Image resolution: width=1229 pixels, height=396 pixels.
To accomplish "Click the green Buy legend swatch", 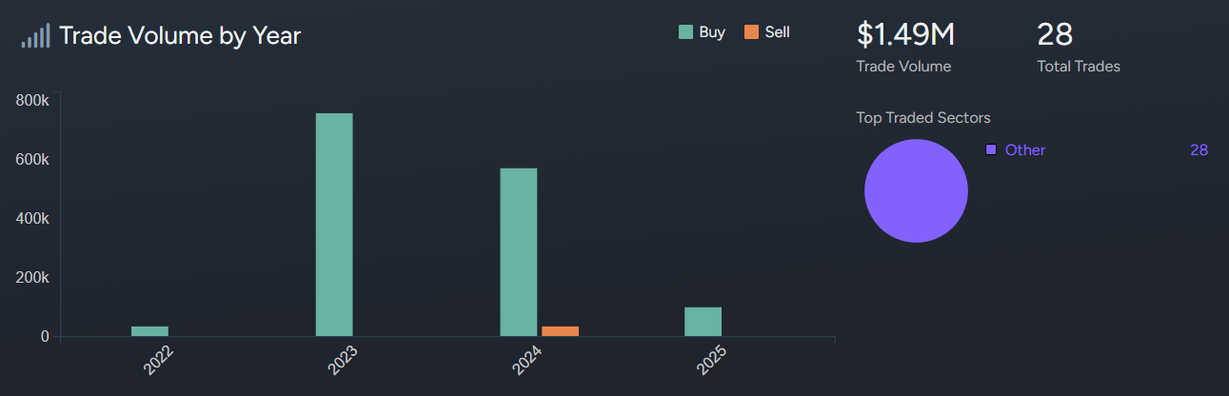I will coord(685,32).
